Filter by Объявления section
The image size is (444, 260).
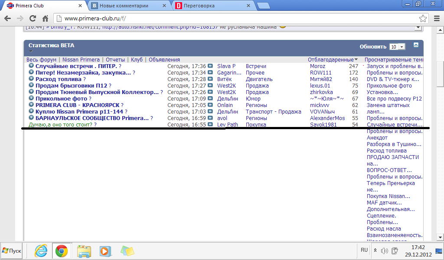164,60
